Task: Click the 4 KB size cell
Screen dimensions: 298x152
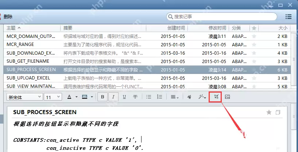Action: (x=282, y=53)
